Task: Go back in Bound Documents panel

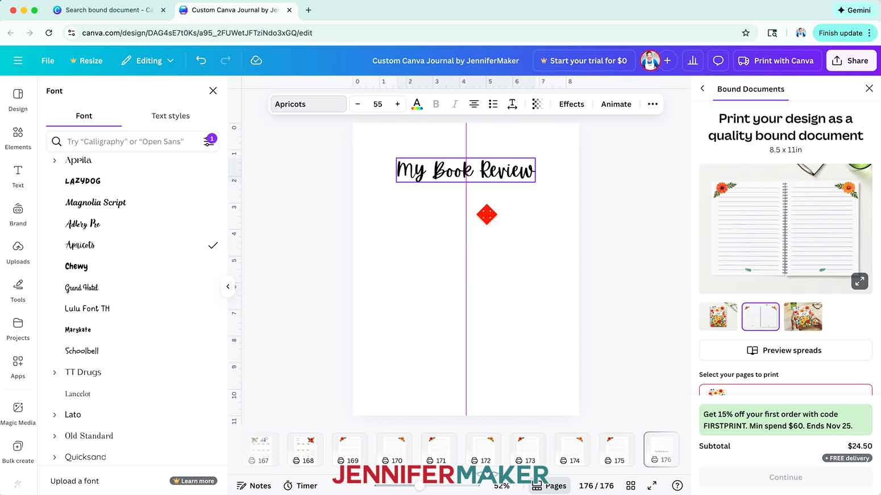Action: tap(703, 89)
